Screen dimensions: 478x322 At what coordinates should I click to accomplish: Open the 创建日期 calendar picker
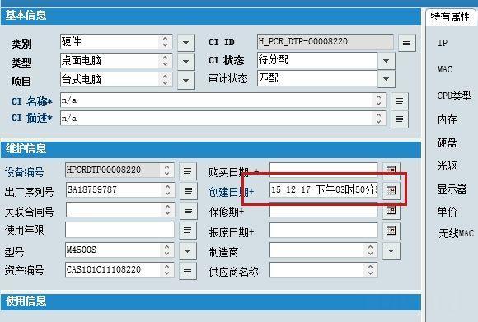391,190
